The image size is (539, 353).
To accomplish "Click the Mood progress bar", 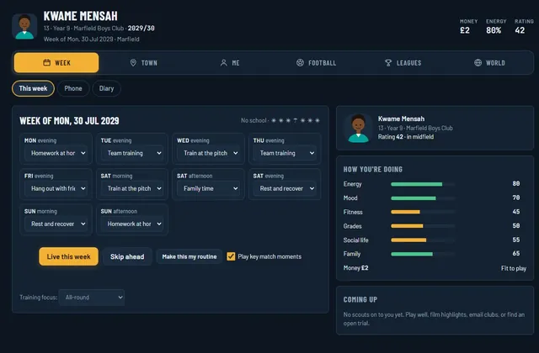I will click(x=423, y=198).
